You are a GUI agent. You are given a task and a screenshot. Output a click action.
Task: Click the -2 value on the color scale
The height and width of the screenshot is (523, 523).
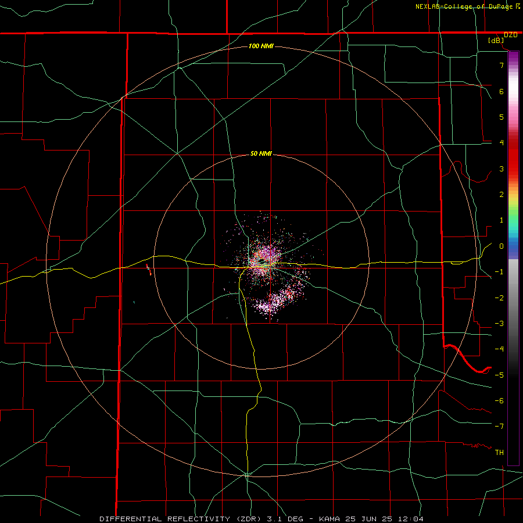499,298
